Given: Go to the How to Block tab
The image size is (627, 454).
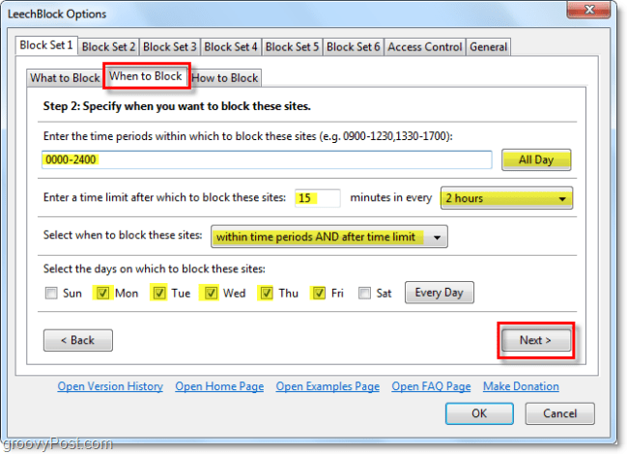Looking at the screenshot, I should coord(225,78).
